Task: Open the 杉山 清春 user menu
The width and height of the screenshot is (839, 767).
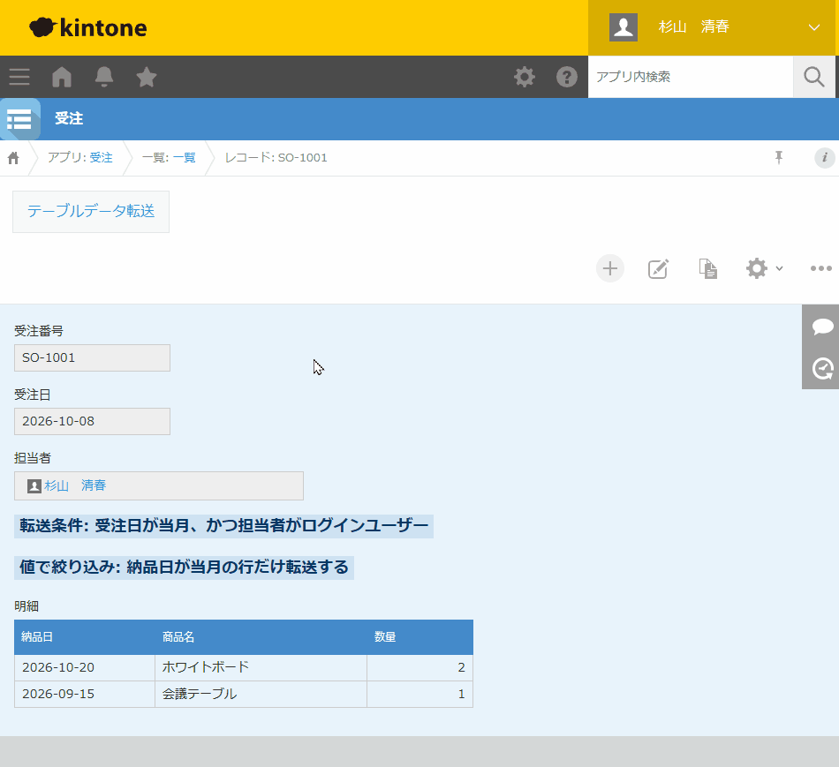Action: [x=712, y=27]
